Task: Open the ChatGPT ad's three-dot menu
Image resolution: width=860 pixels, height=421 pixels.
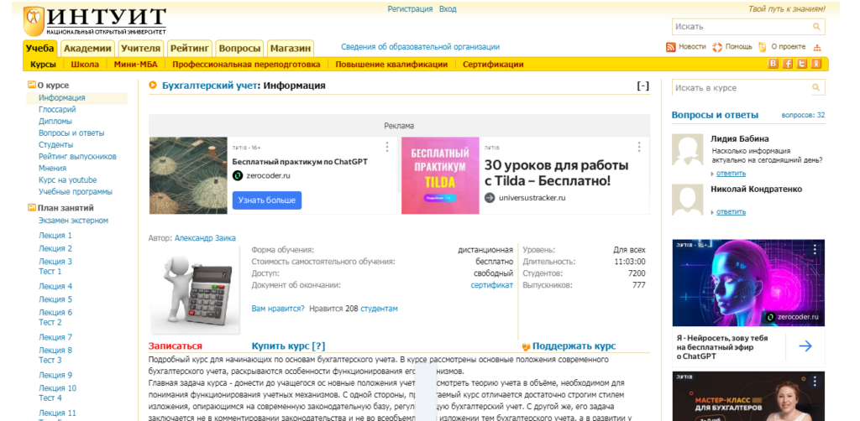Action: click(387, 147)
